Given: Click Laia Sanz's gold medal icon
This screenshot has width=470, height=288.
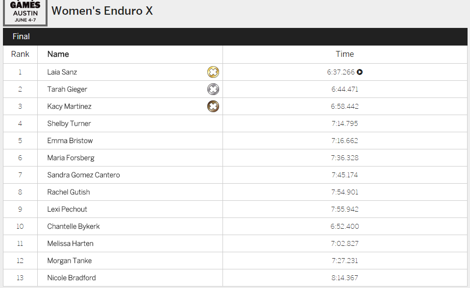Looking at the screenshot, I should pyautogui.click(x=213, y=72).
